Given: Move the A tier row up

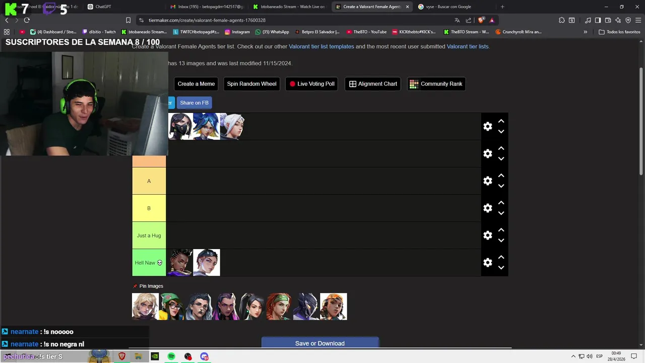Looking at the screenshot, I should click(x=501, y=175).
